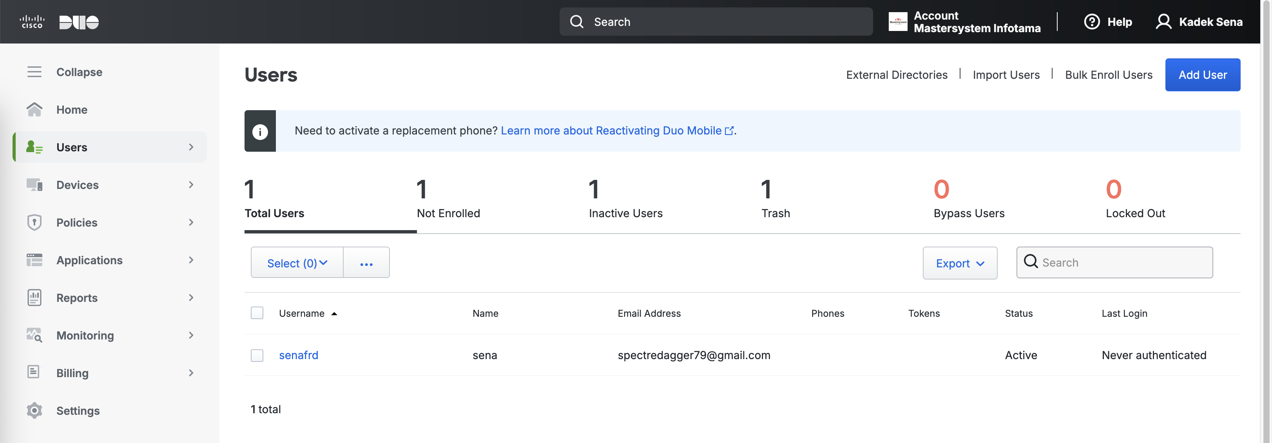
Task: Sort by the Username column header
Action: click(302, 313)
